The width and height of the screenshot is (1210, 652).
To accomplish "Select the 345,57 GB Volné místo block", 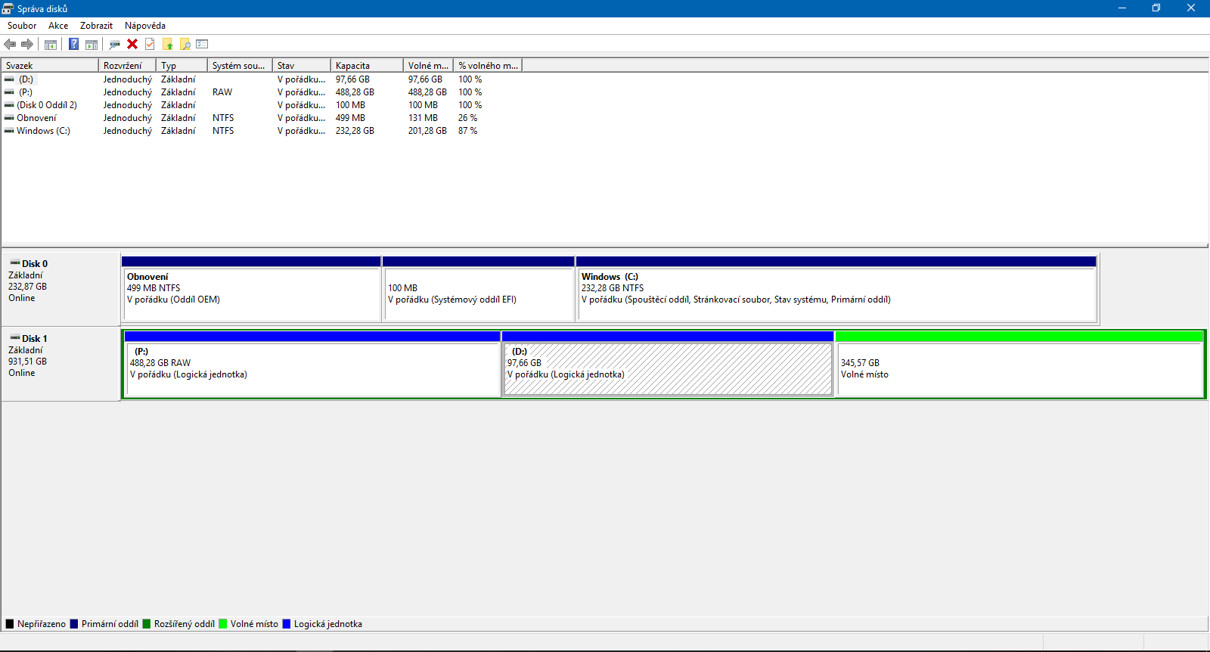I will click(1019, 364).
